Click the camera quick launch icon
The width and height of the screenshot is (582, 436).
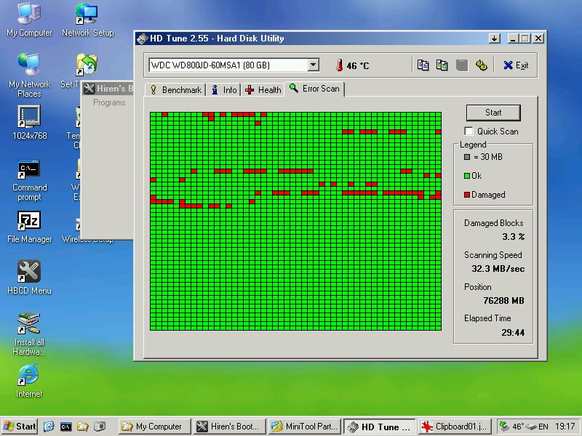[100, 427]
